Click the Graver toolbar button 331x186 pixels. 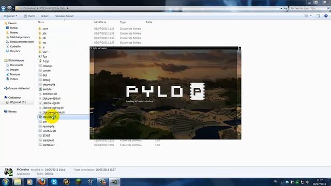pos(44,16)
